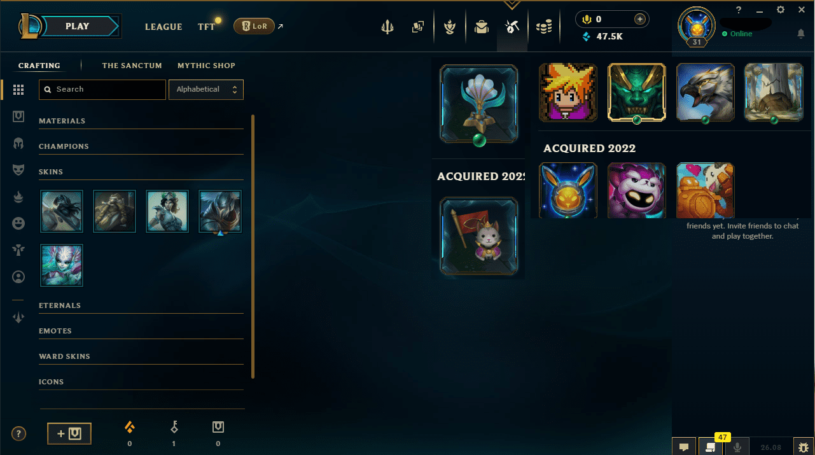This screenshot has width=815, height=455.
Task: Select the emotes smiley filter in sidebar
Action: coord(18,223)
